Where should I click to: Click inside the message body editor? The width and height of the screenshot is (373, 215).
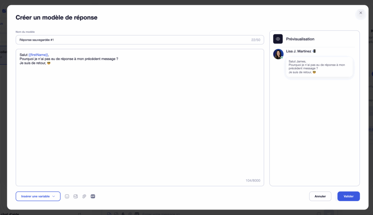click(x=140, y=116)
